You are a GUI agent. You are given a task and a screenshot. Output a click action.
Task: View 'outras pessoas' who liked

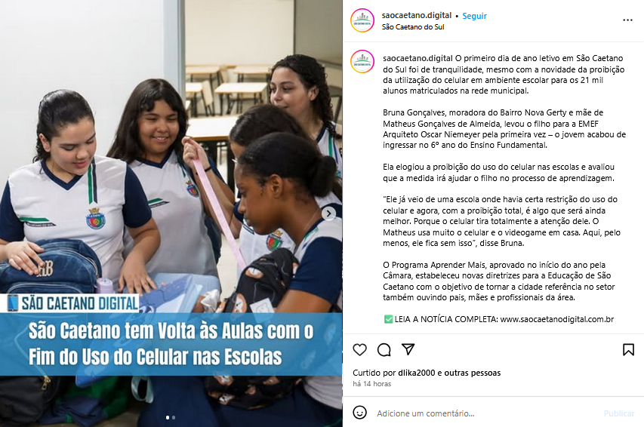point(473,373)
